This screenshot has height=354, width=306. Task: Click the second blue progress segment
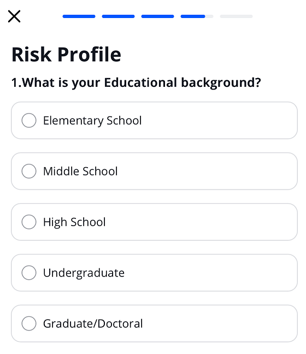tap(119, 16)
